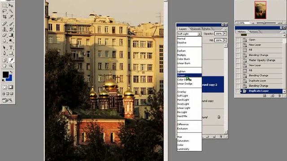Switch to Quick Mask mode
The width and height of the screenshot is (287, 161).
click(x=11, y=87)
